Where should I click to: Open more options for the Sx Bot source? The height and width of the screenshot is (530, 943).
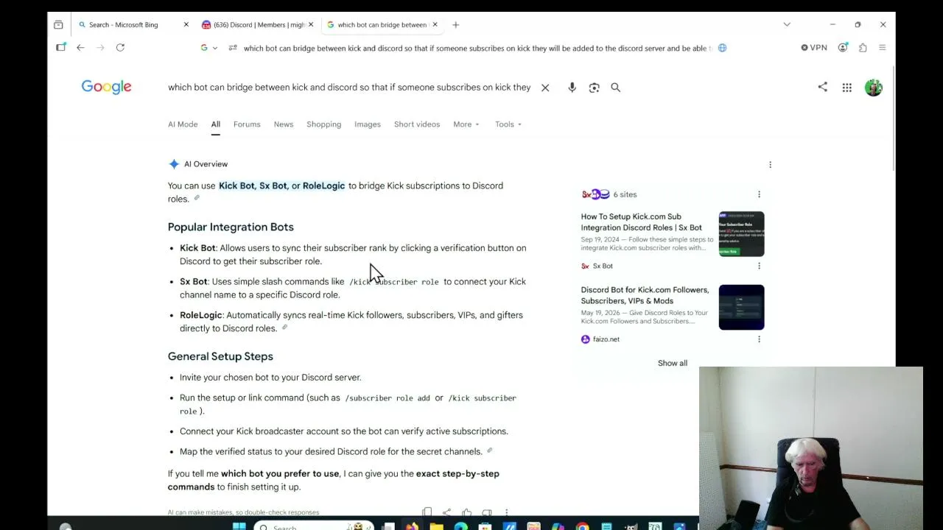759,266
